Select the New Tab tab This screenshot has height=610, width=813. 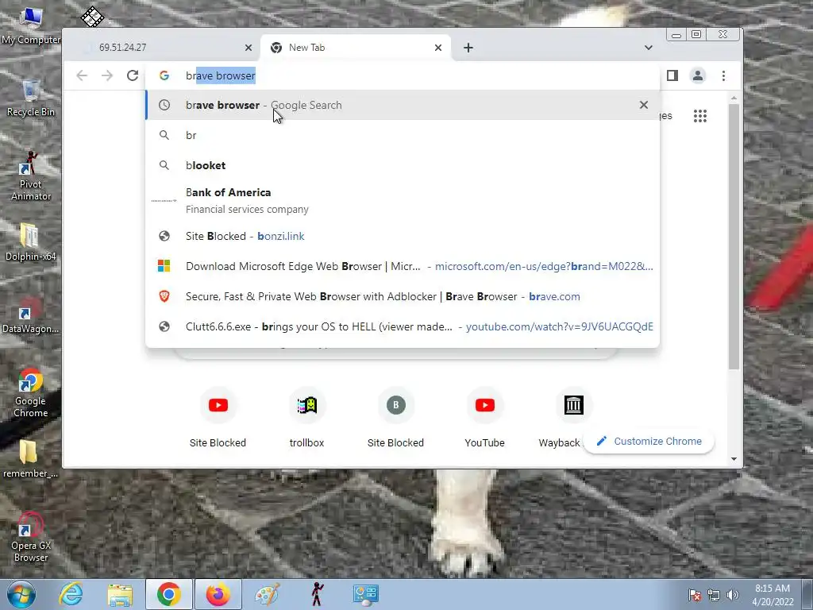pyautogui.click(x=356, y=48)
